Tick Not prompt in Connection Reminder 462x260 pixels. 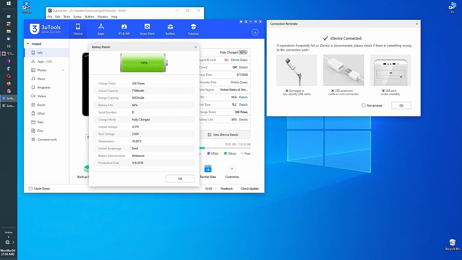point(363,105)
